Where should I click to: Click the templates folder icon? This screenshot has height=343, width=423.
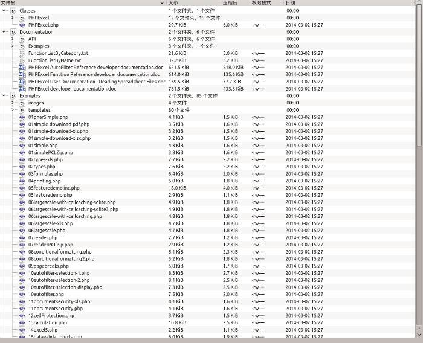coord(22,110)
